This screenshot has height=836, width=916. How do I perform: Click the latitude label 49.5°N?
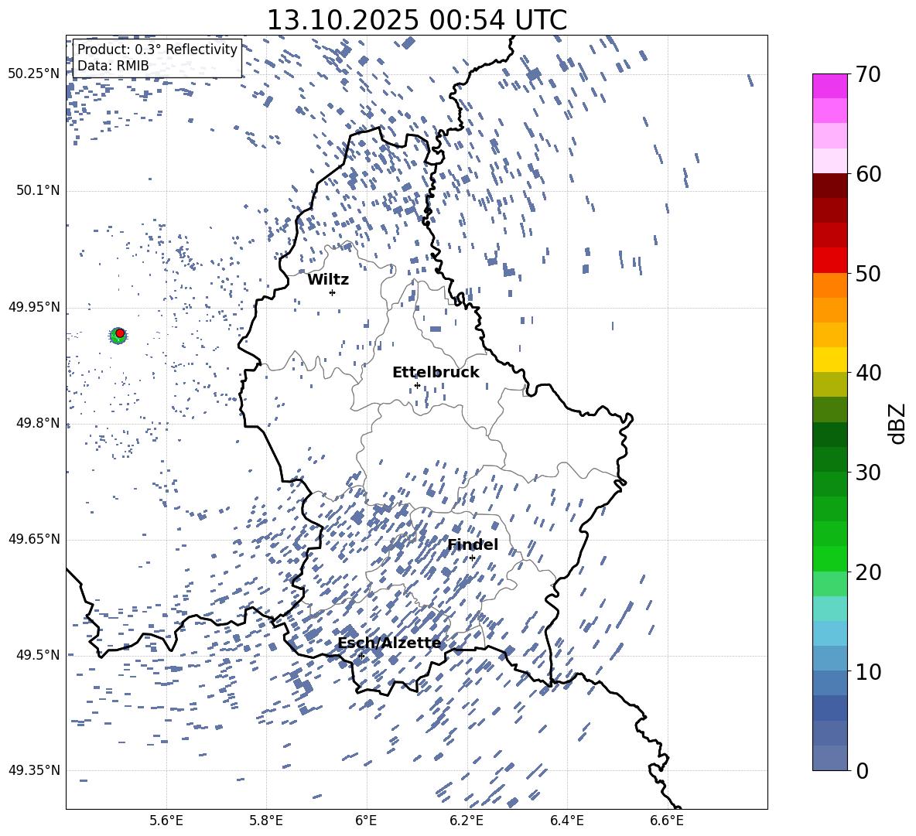tap(37, 655)
